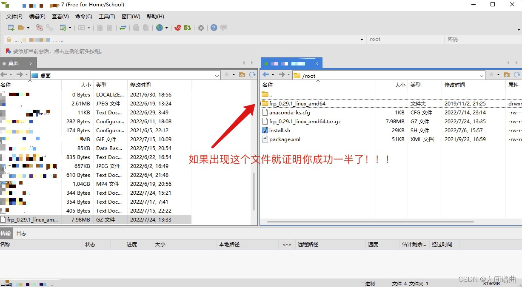Open the home directory icon in remote pane

(x=507, y=75)
